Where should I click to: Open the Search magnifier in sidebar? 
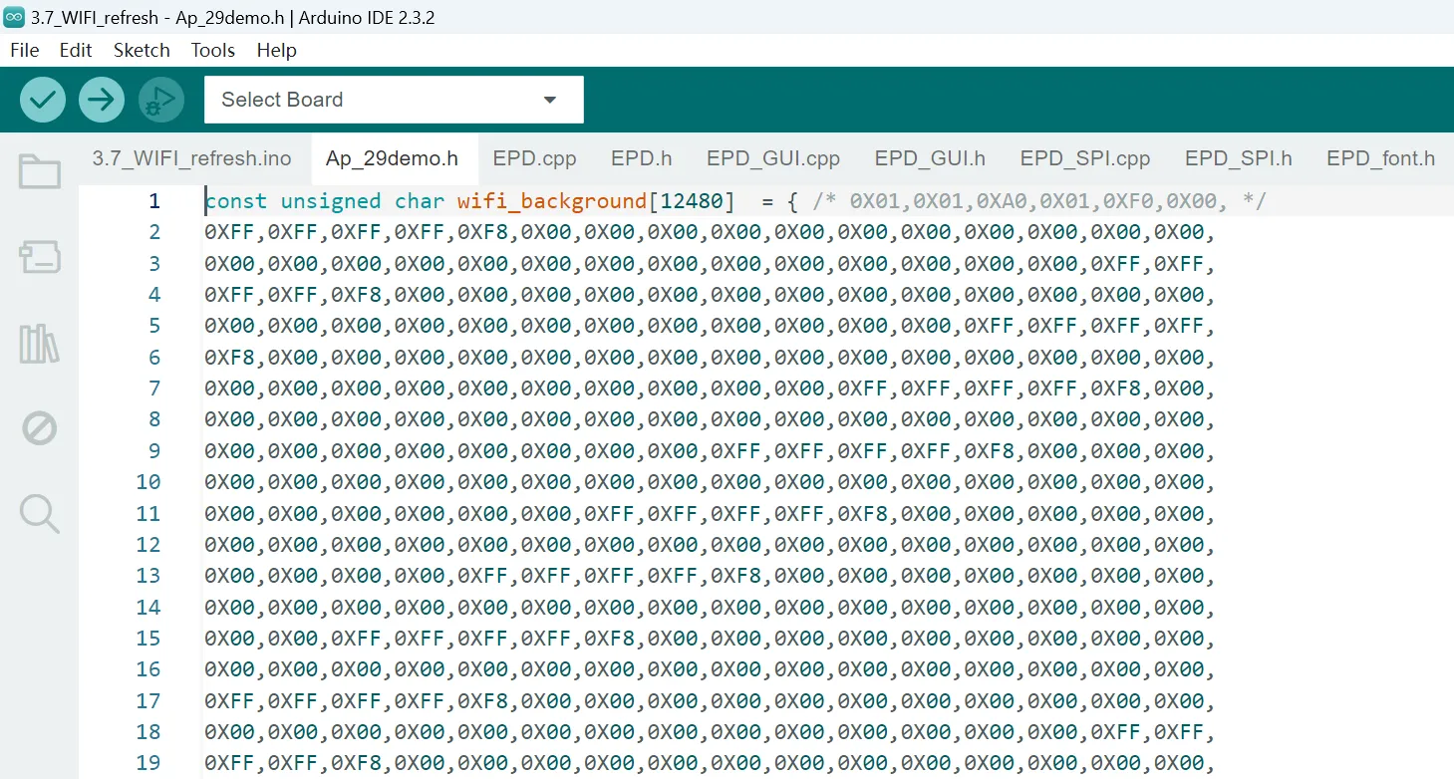(x=40, y=514)
